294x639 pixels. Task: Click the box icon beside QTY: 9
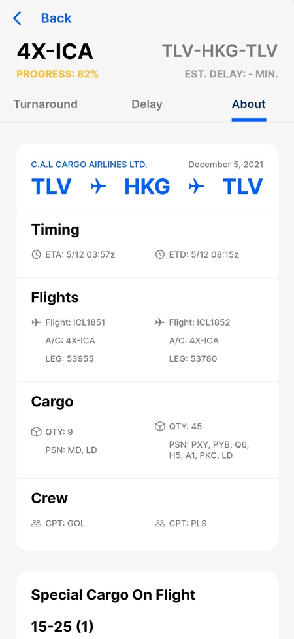pyautogui.click(x=36, y=432)
